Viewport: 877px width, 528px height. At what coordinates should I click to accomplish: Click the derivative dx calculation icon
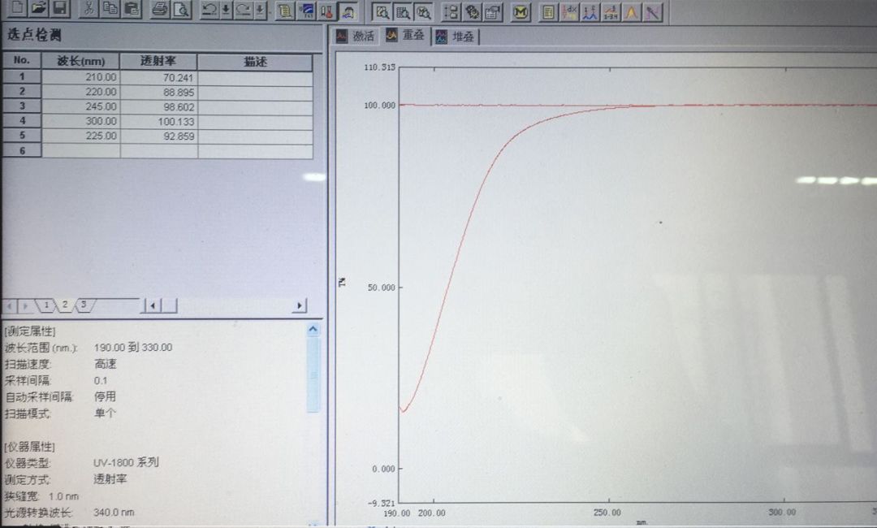(569, 11)
